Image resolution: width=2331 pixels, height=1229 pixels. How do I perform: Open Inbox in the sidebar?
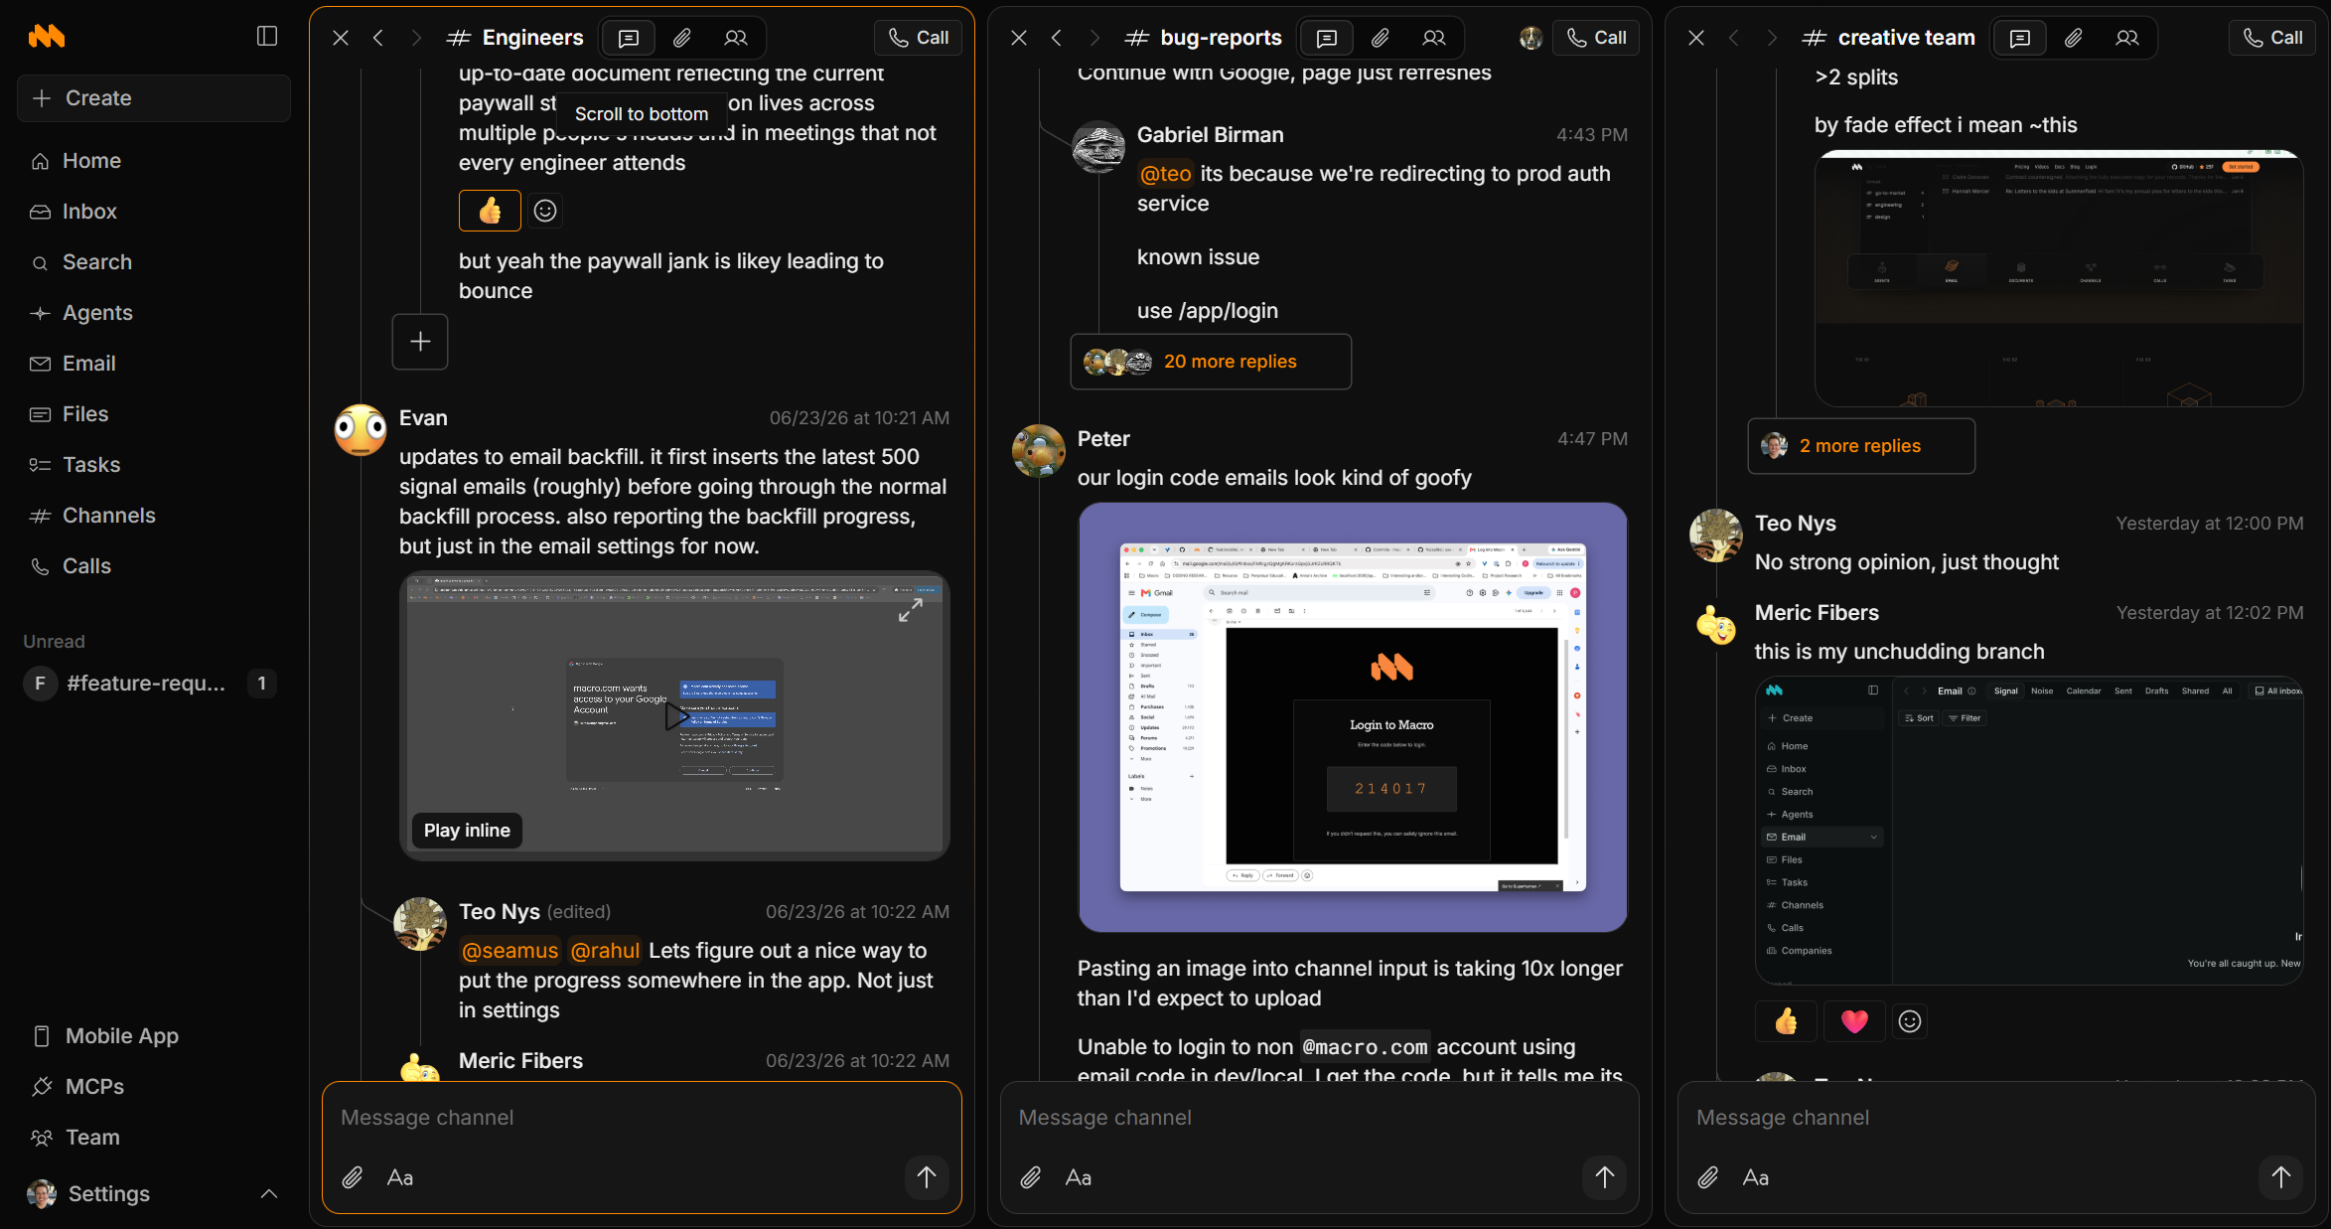(x=154, y=212)
